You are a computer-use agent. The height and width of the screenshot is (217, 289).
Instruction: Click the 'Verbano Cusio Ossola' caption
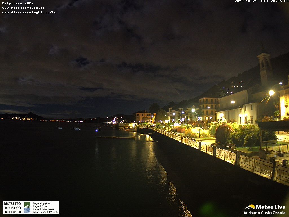[264, 213]
